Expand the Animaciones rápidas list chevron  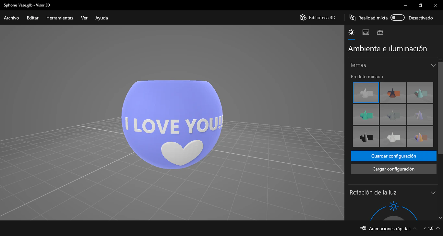click(x=415, y=229)
